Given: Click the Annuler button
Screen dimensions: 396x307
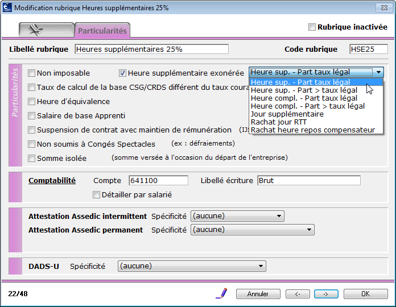Looking at the screenshot, I should pos(258,294).
